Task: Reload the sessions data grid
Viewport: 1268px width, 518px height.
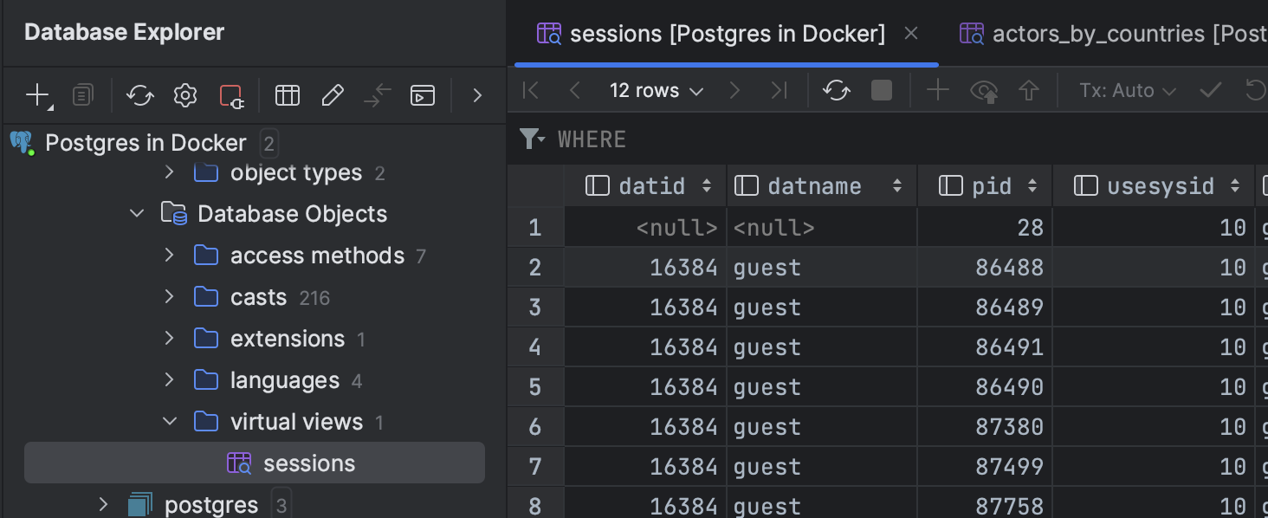Action: coord(836,90)
